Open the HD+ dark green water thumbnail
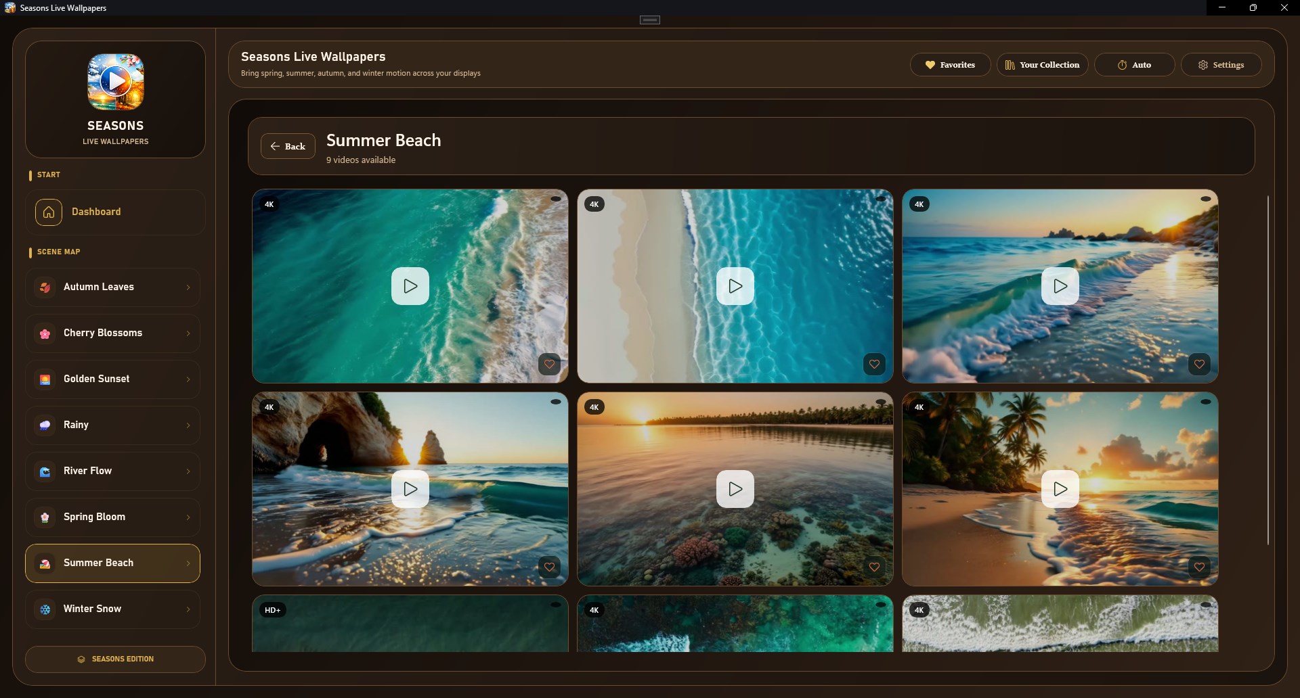 tap(410, 624)
